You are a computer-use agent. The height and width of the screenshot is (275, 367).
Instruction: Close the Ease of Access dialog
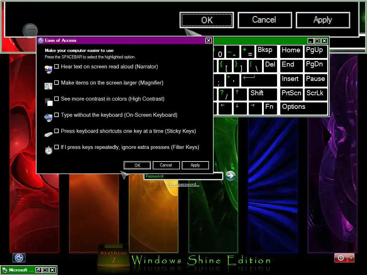pos(208,40)
